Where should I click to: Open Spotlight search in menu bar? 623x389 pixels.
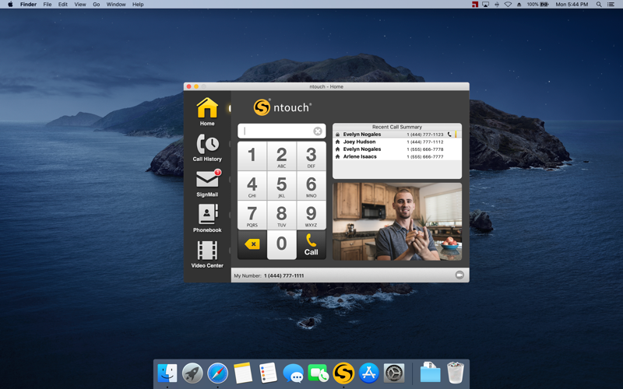(598, 5)
